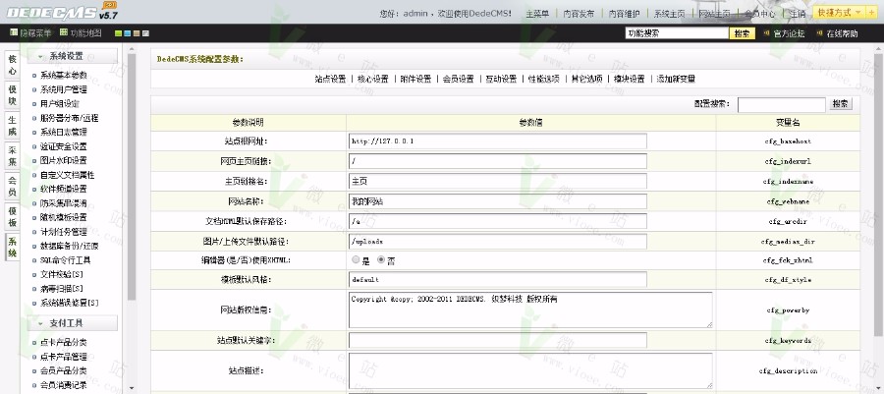Viewport: 884px width, 394px height.
Task: Switch to the blue skin swatch
Action: coord(128,33)
